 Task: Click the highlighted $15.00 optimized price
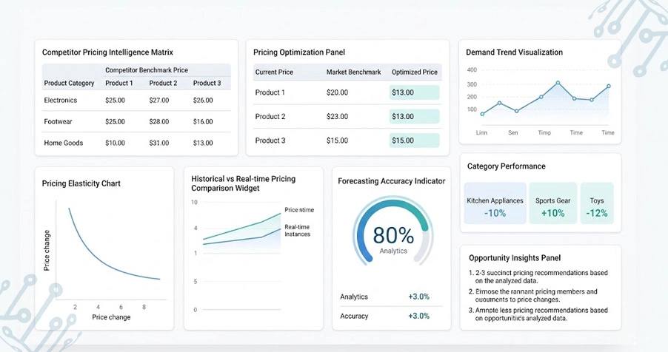414,141
